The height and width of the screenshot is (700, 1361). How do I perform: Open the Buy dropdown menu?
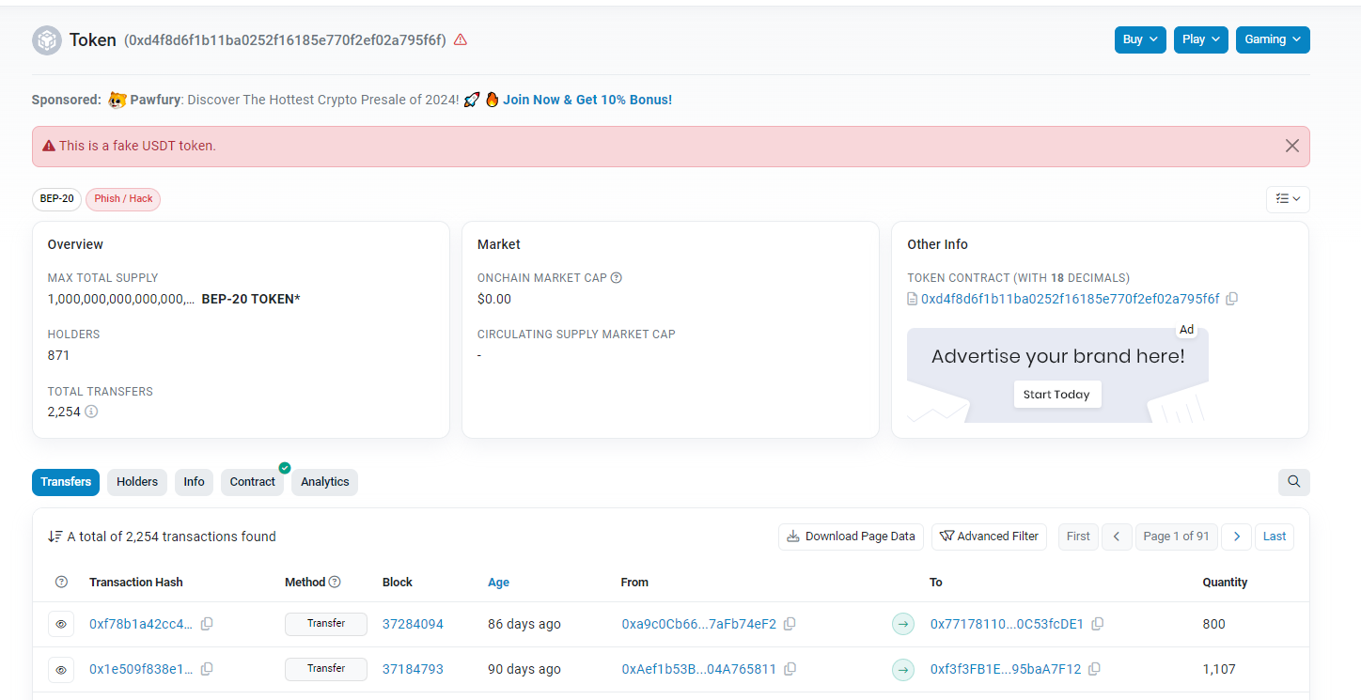[x=1140, y=39]
